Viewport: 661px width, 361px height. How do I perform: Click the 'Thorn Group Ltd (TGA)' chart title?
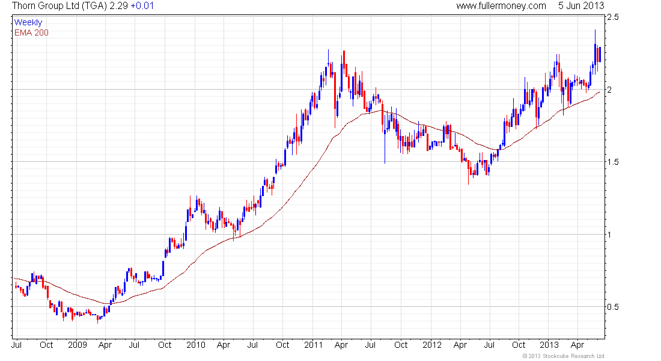pyautogui.click(x=59, y=6)
